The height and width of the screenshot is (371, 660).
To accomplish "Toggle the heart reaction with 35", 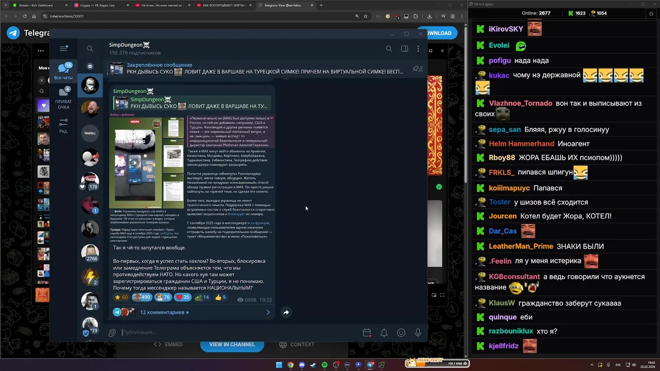I will [183, 297].
